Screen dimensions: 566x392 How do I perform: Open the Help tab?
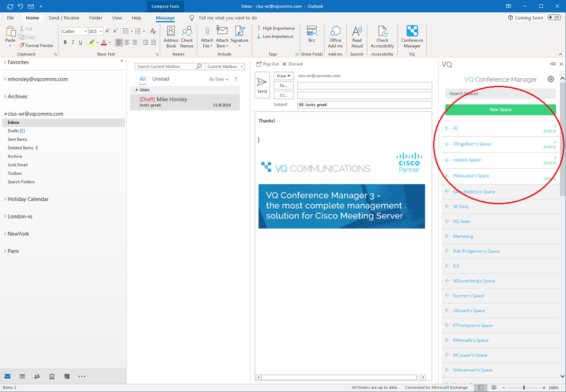coord(136,18)
